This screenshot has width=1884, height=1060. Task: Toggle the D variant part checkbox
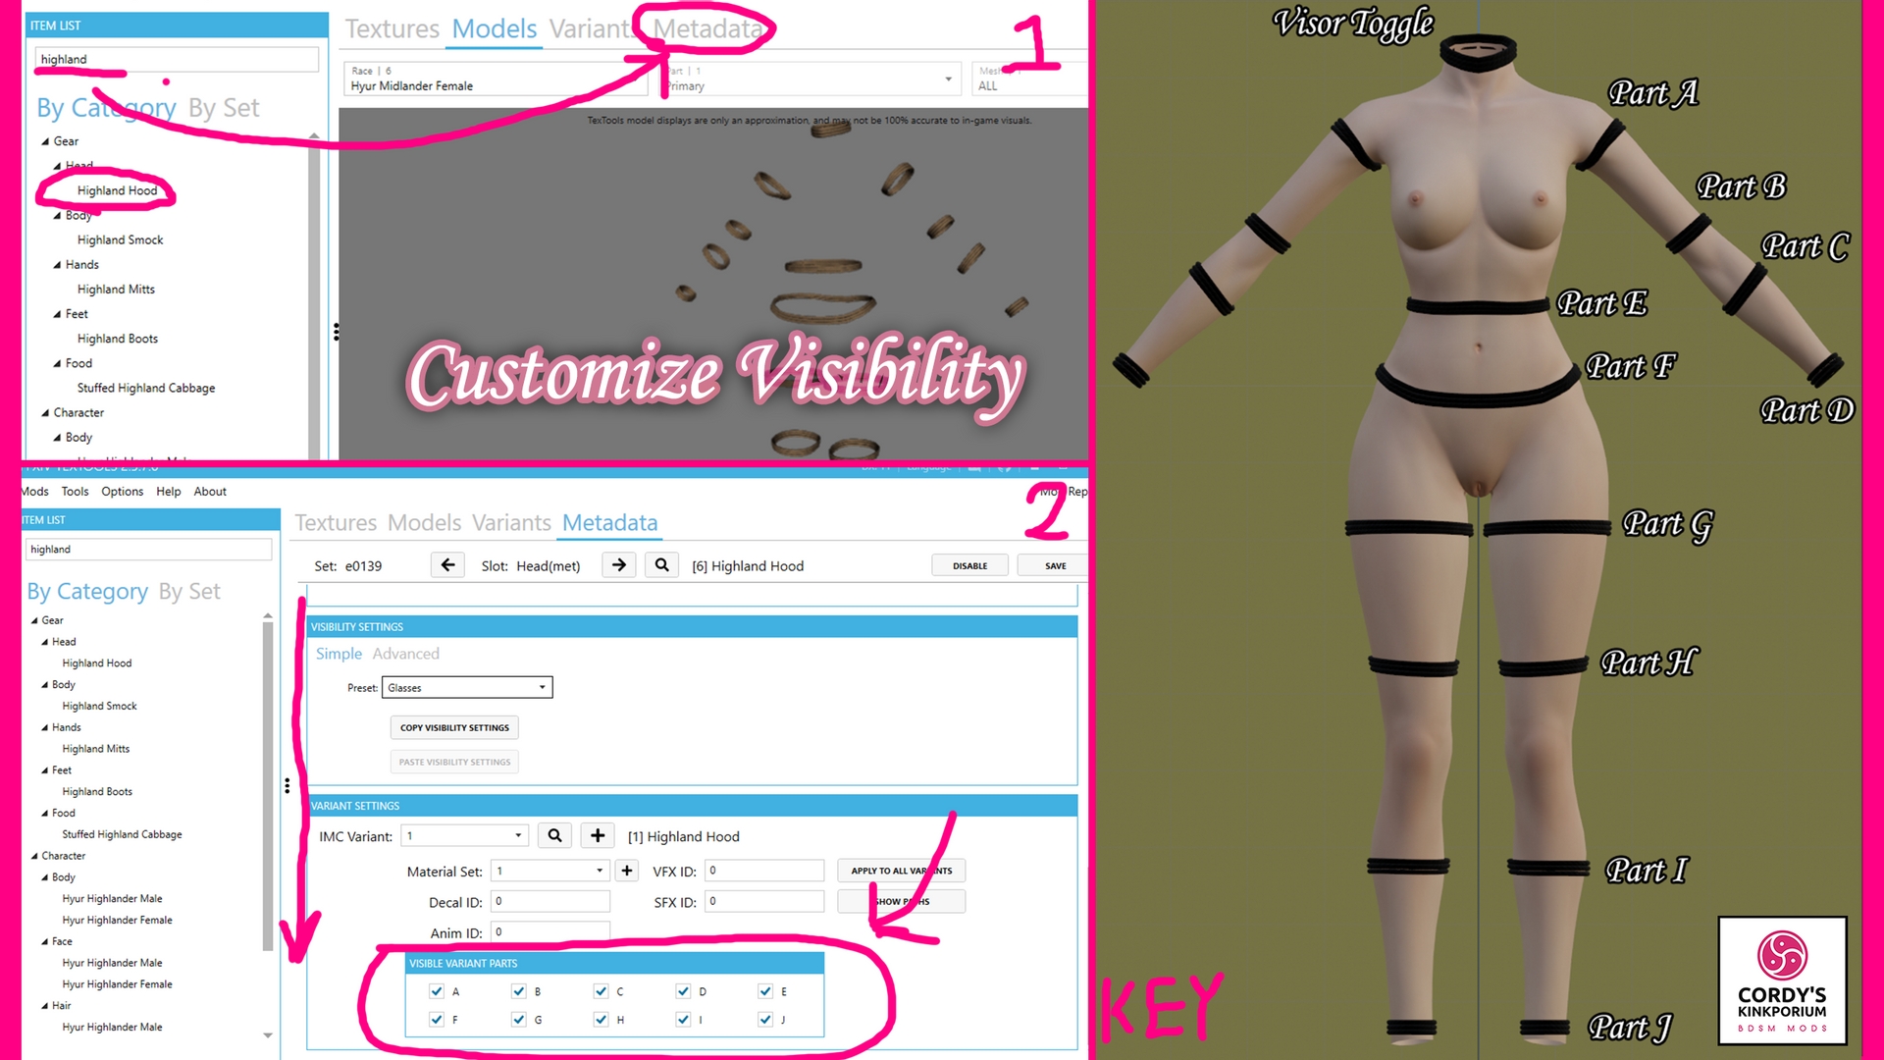tap(683, 991)
